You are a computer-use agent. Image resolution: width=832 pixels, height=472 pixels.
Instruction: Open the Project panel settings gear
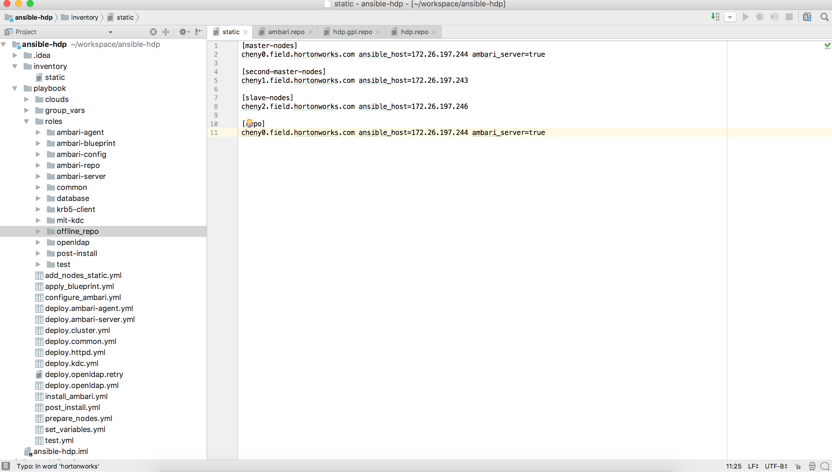(x=184, y=32)
